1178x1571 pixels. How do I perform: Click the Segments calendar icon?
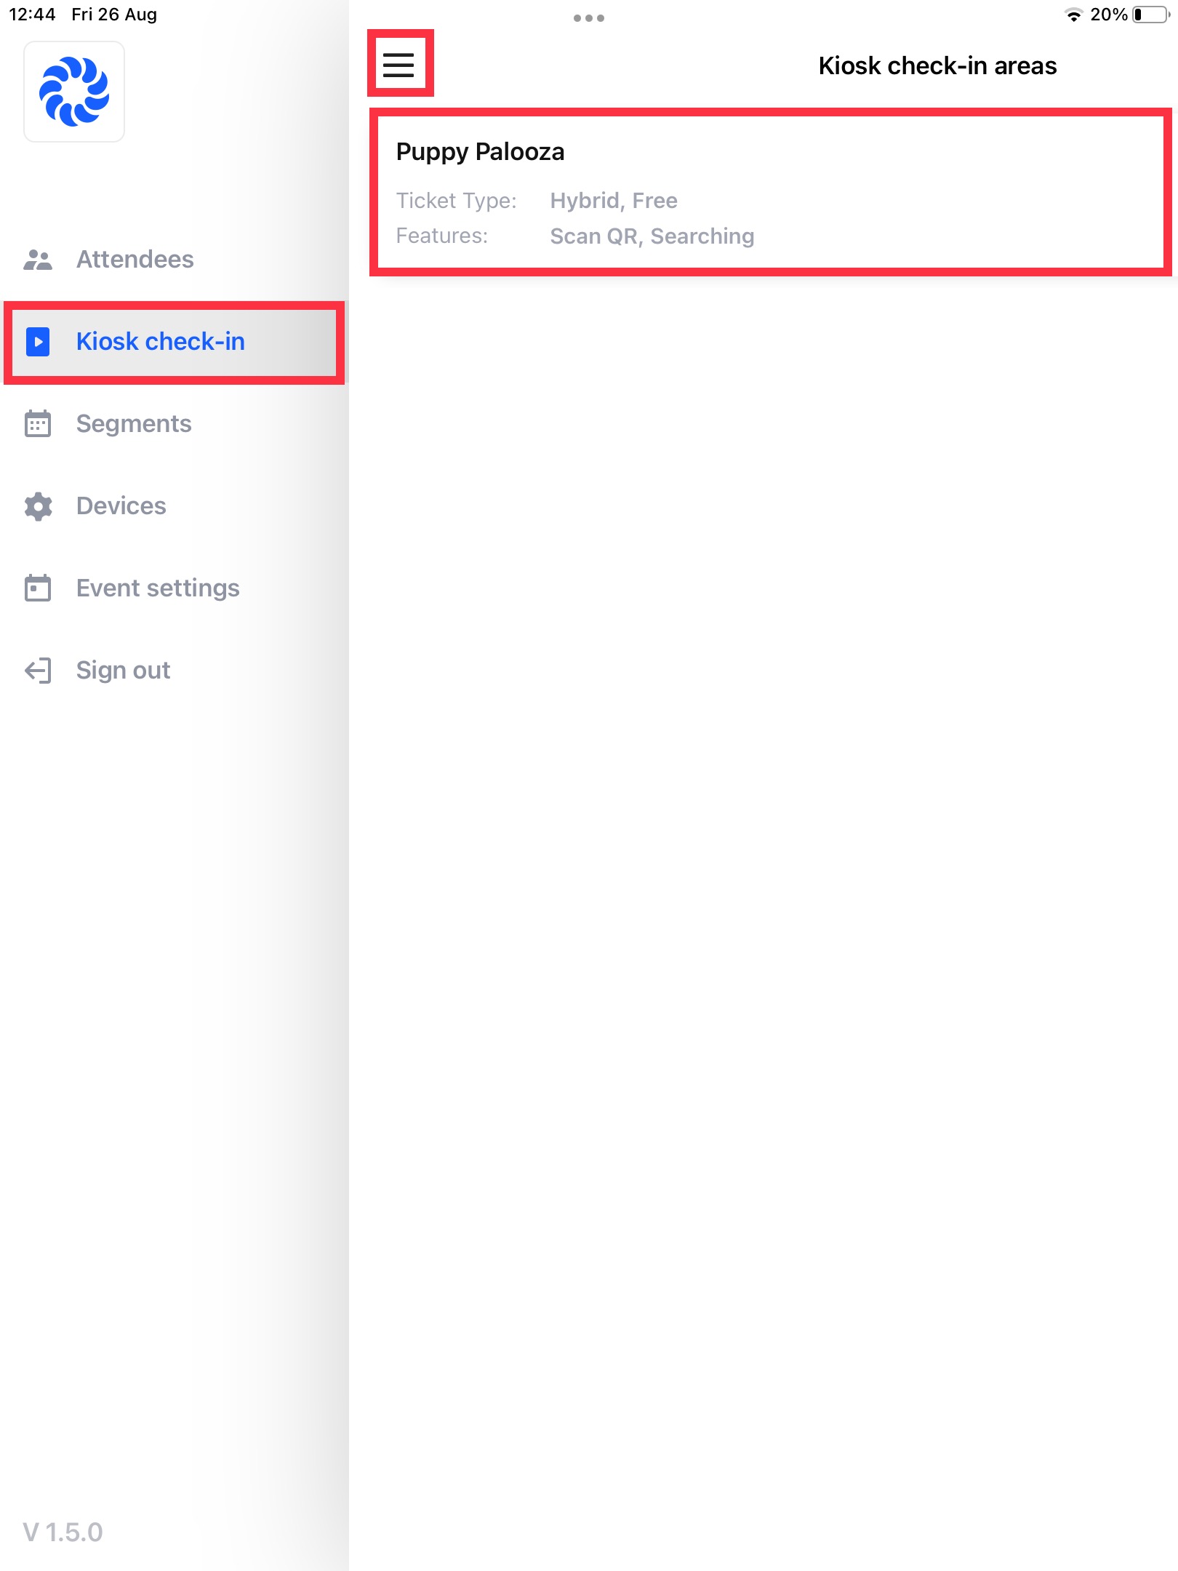[x=38, y=424]
